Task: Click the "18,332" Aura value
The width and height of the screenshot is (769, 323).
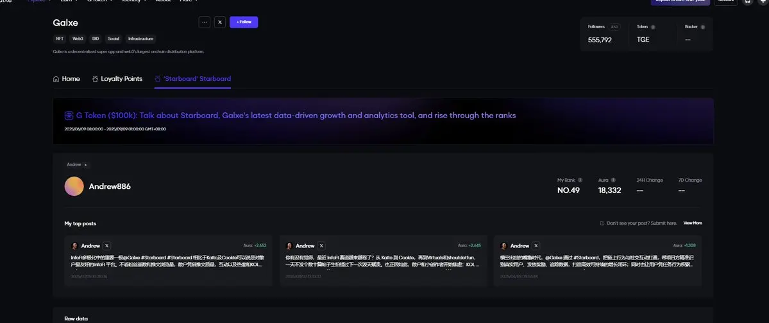Action: click(x=609, y=191)
